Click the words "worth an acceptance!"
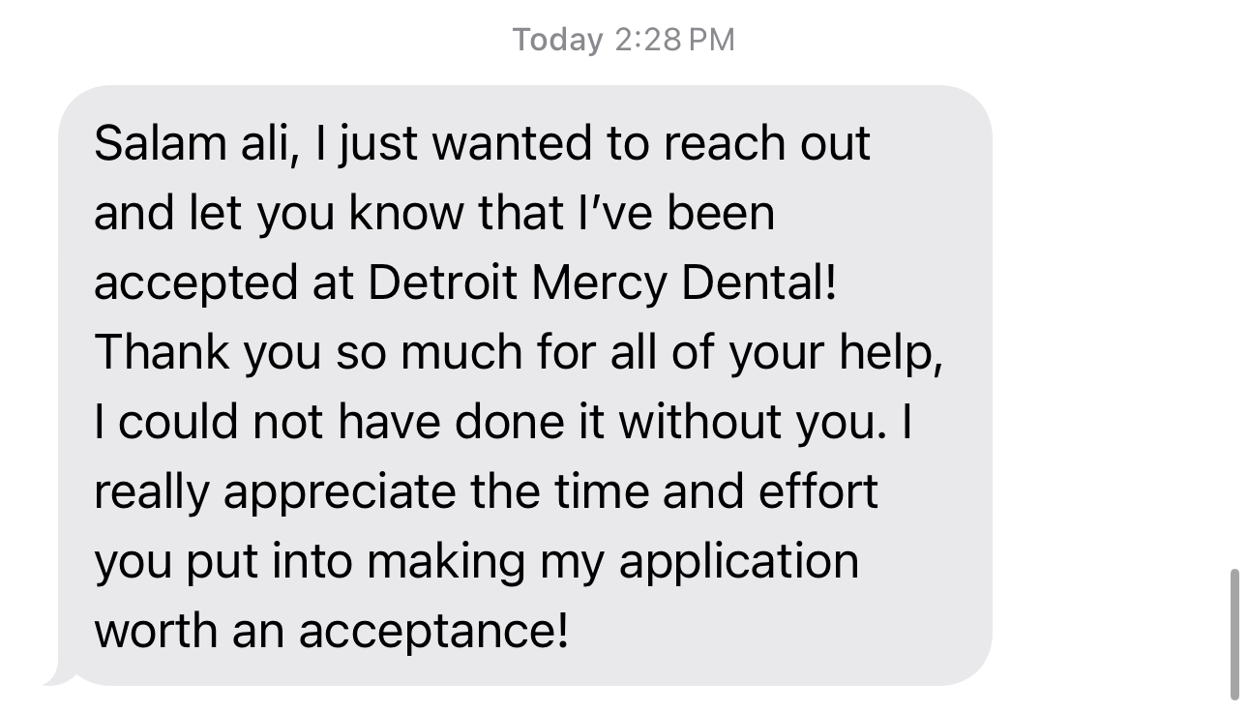The height and width of the screenshot is (712, 1248). point(332,631)
